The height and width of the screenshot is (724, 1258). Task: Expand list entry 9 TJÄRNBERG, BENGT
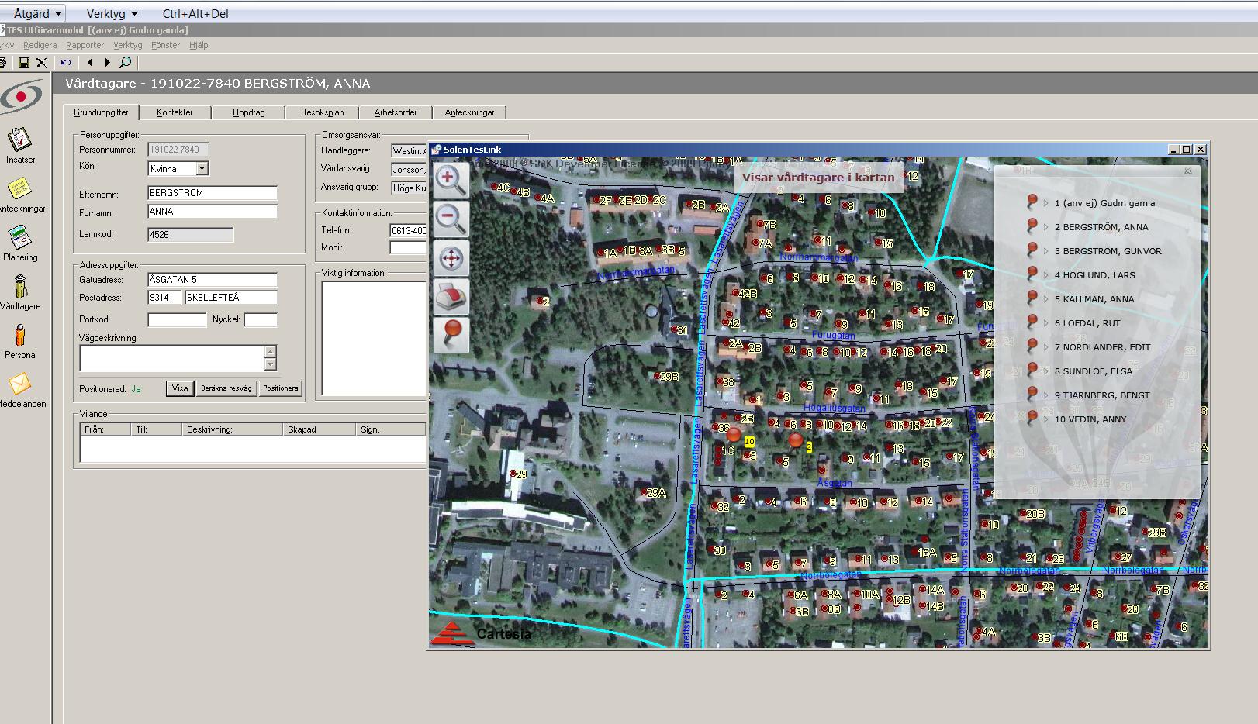pyautogui.click(x=1046, y=395)
